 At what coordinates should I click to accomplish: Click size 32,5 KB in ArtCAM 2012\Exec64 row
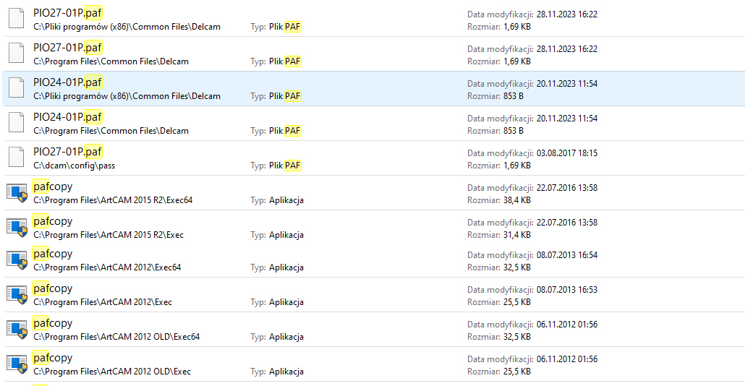point(517,267)
